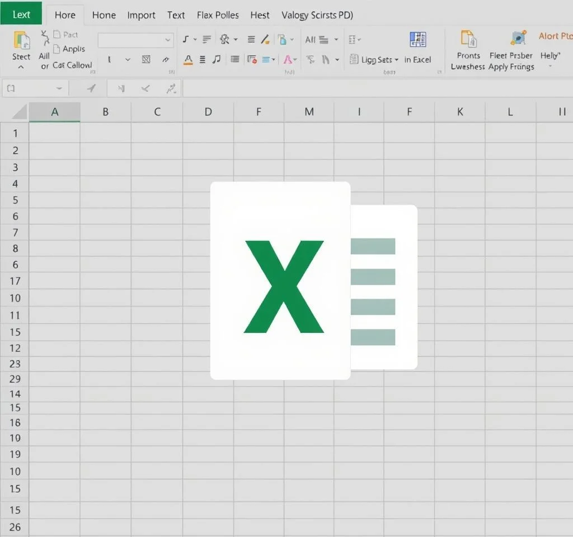Click the J-shaped icon in the top ribbon row
Image resolution: width=573 pixels, height=537 pixels.
coord(186,39)
